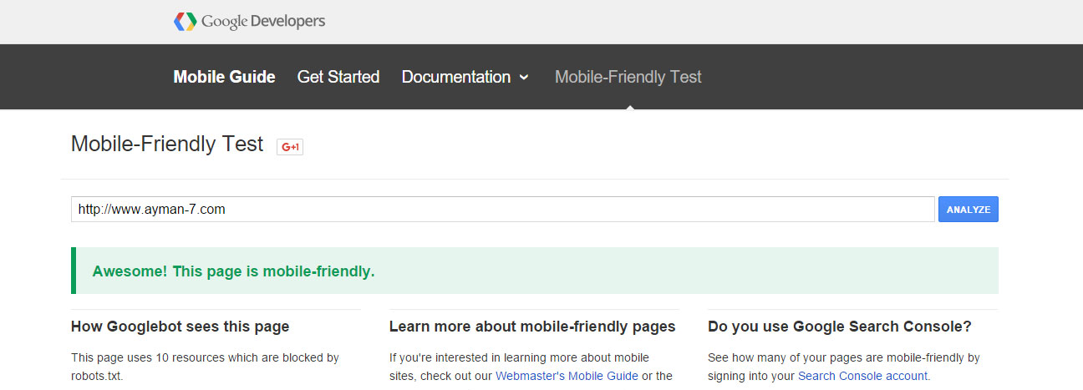Click the Google Developers wordmark text

click(x=263, y=22)
